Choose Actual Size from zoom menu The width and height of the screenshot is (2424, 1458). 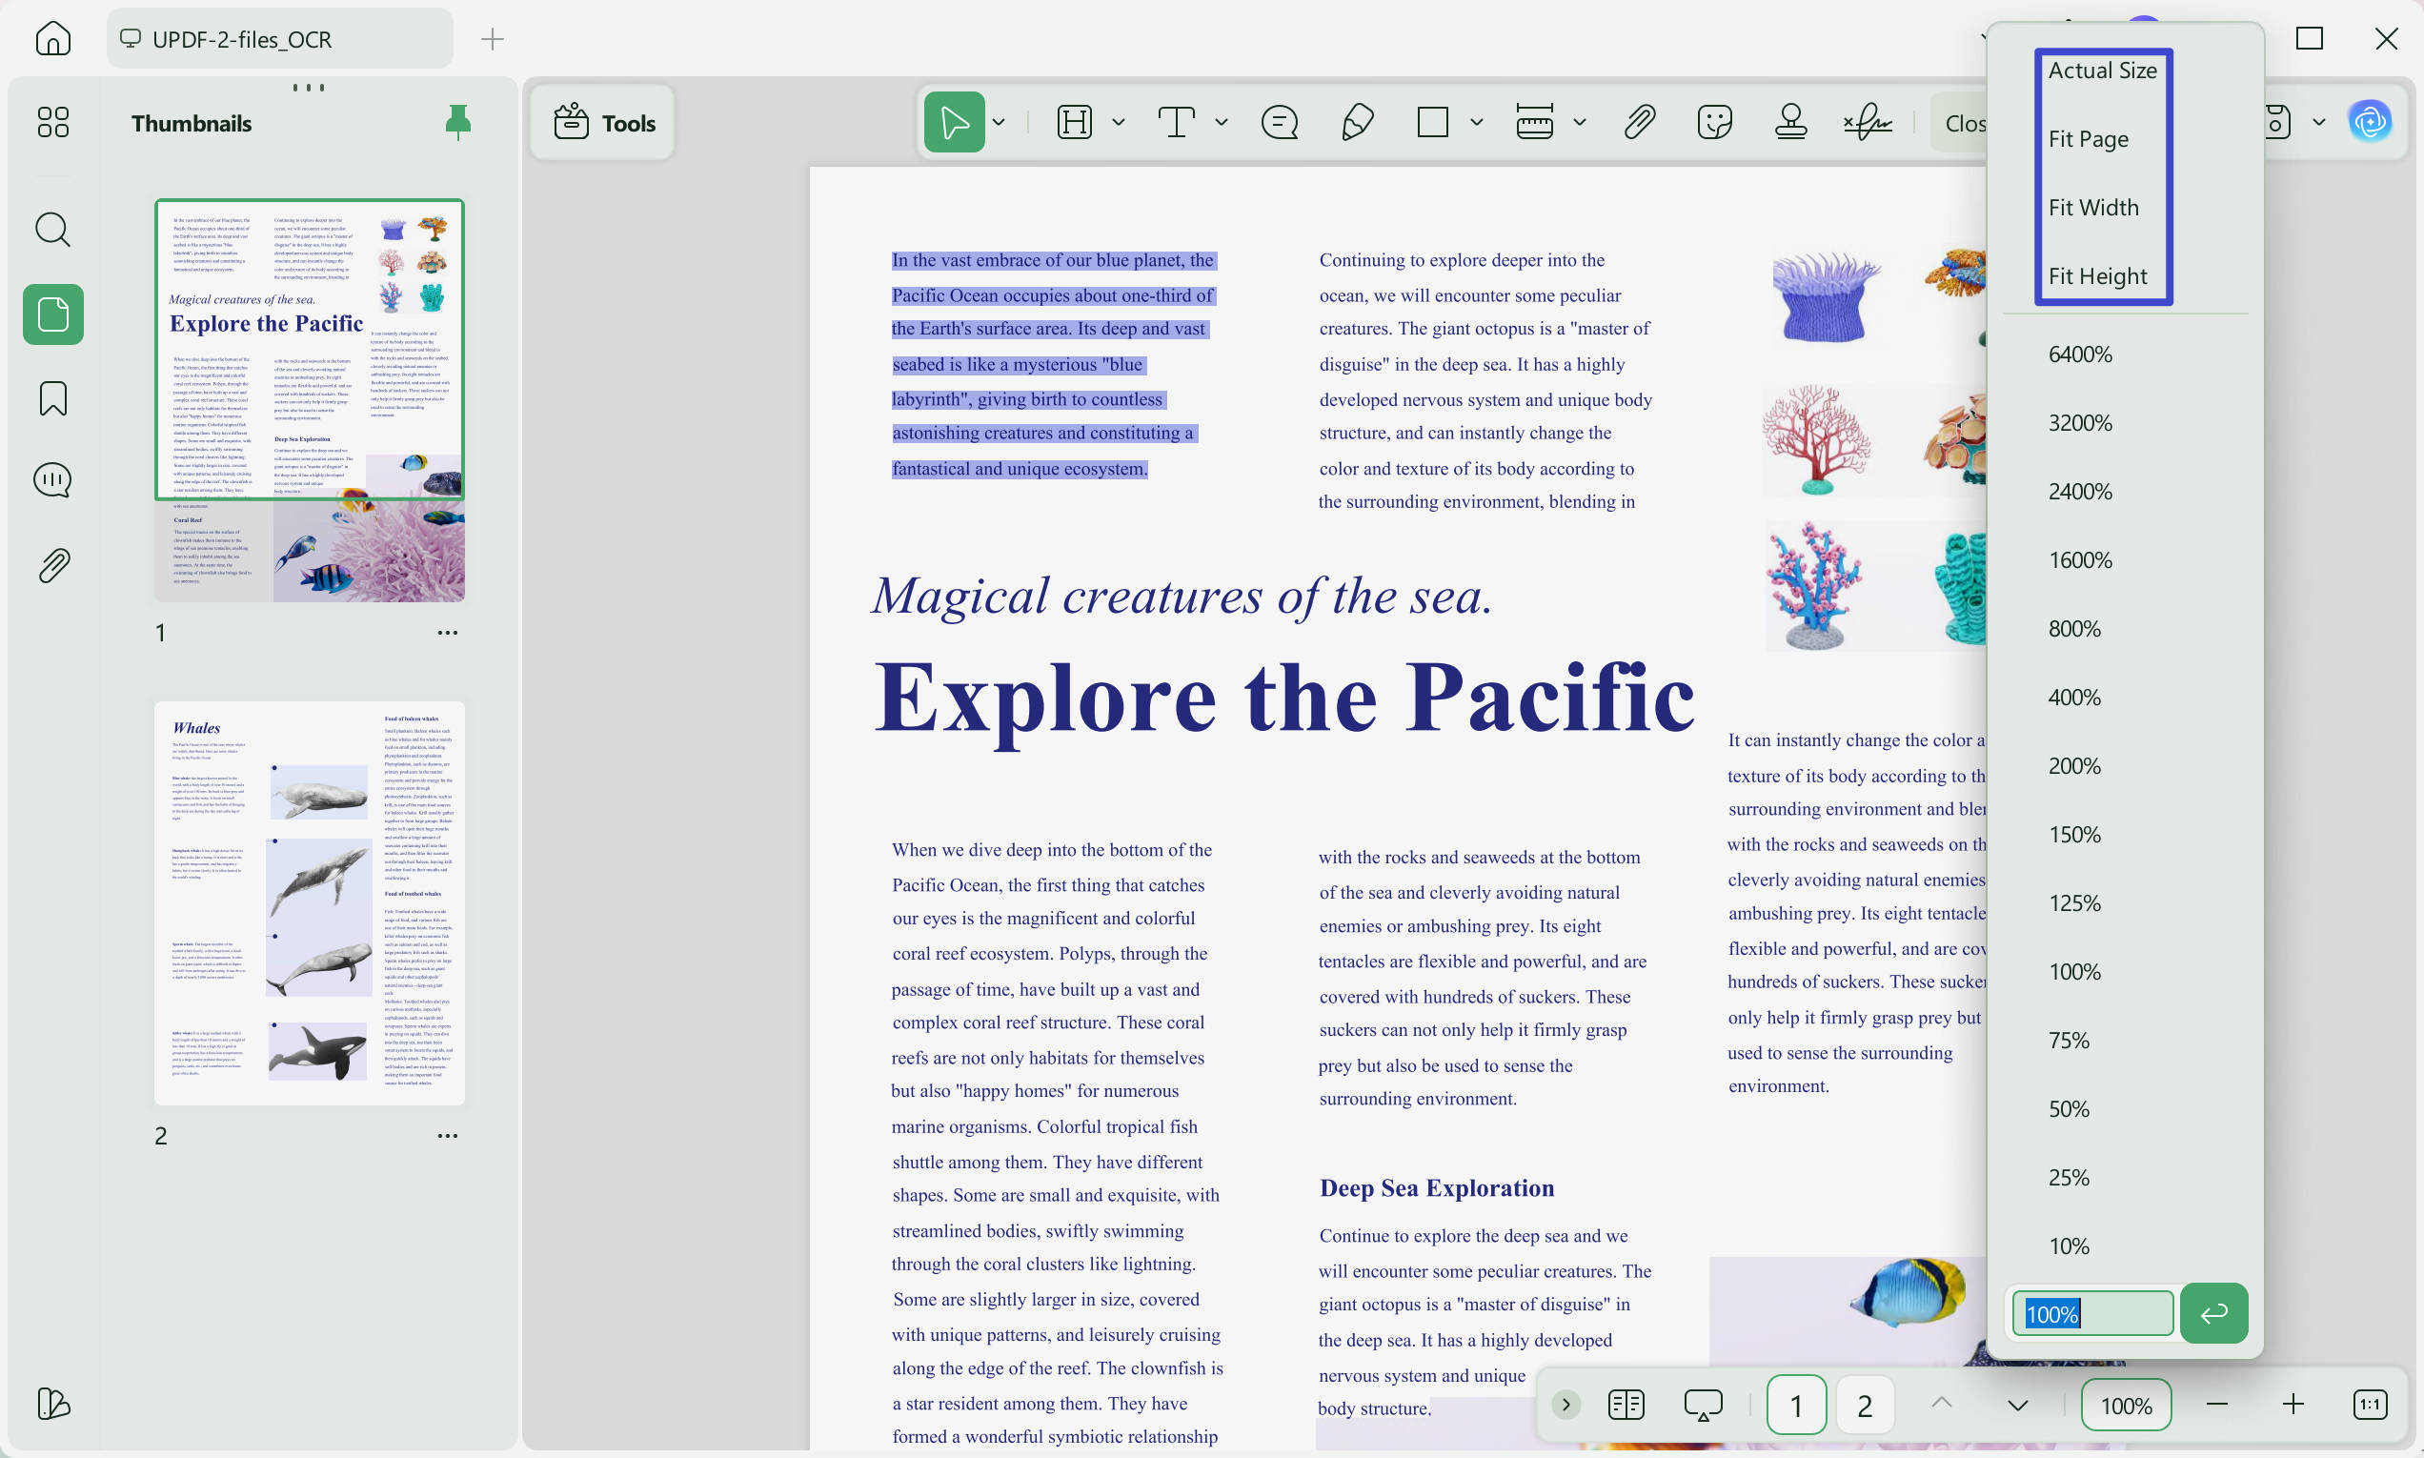2103,71
